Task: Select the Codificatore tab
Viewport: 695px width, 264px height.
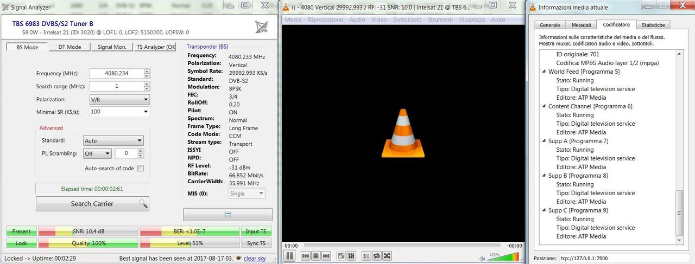Action: click(x=616, y=24)
